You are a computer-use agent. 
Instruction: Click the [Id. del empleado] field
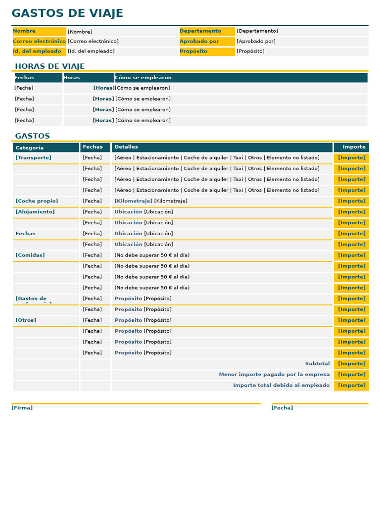(x=123, y=51)
